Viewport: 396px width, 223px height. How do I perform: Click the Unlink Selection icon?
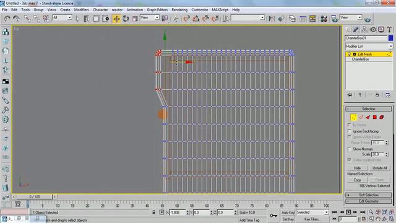click(37, 19)
